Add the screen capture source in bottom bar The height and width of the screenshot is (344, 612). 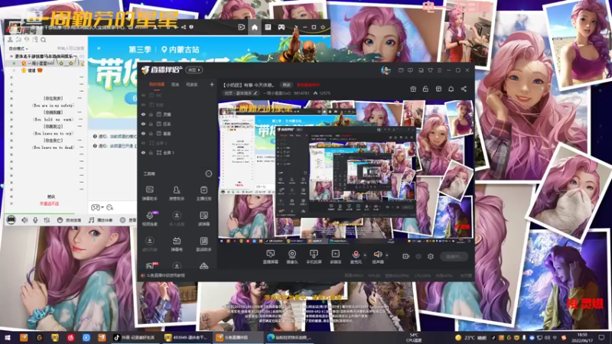click(x=270, y=257)
